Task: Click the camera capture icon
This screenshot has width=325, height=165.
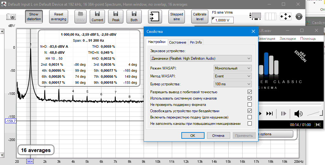Action: click(11, 17)
